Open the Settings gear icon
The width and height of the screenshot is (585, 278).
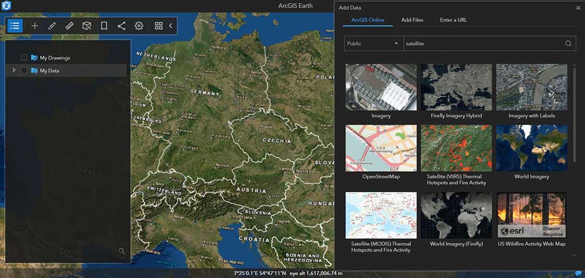pos(139,26)
